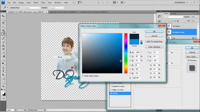Open the status bar info arrow
The height and width of the screenshot is (112, 200).
45,110
